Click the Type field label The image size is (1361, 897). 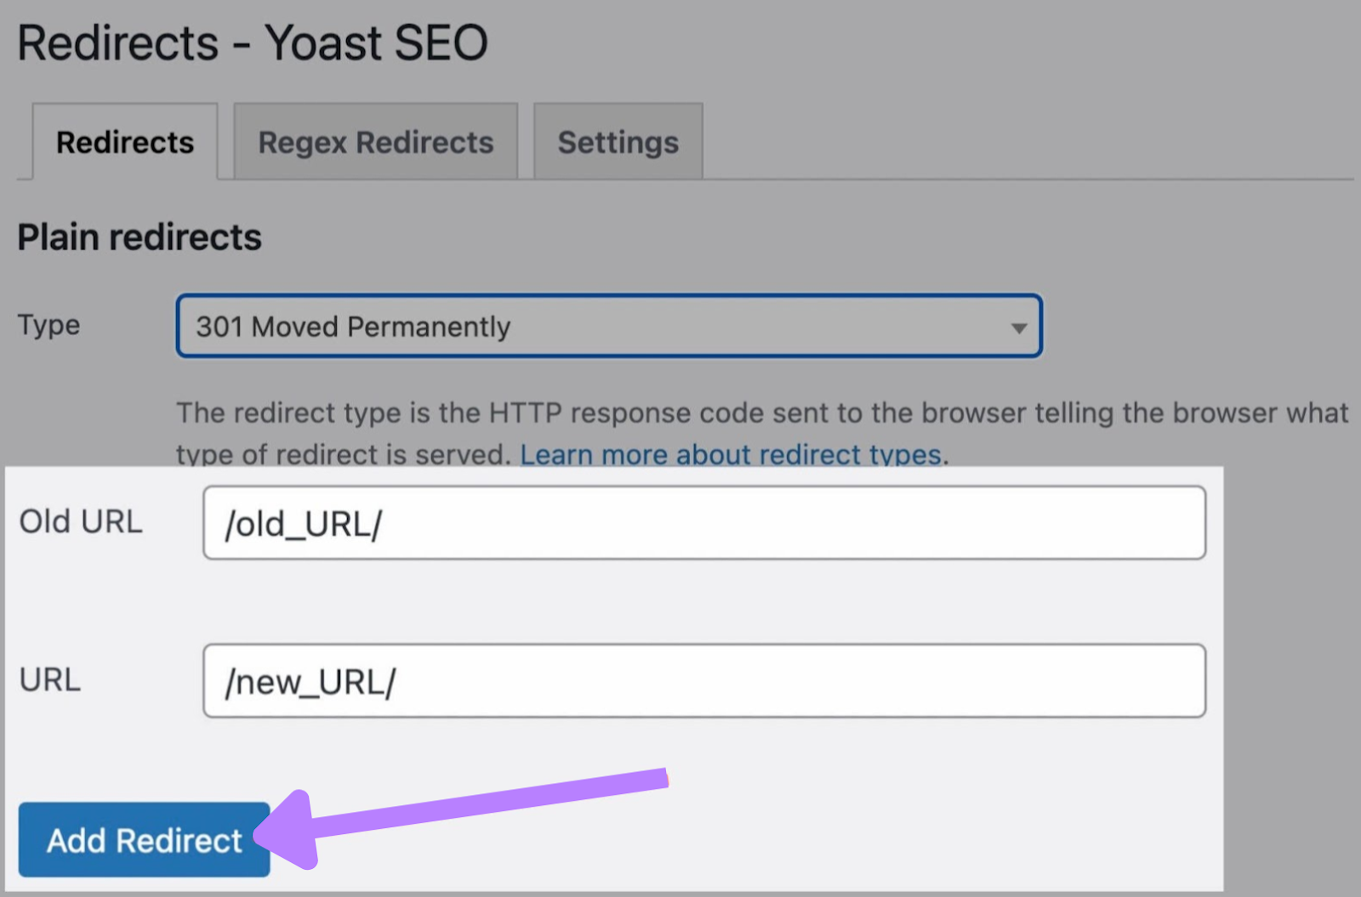(48, 324)
